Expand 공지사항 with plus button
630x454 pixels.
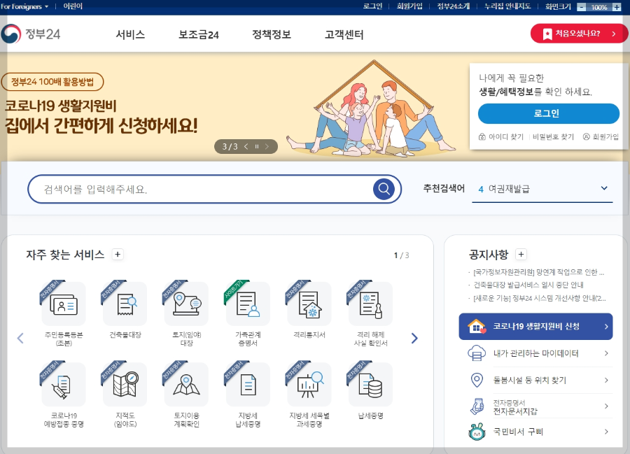pos(521,254)
